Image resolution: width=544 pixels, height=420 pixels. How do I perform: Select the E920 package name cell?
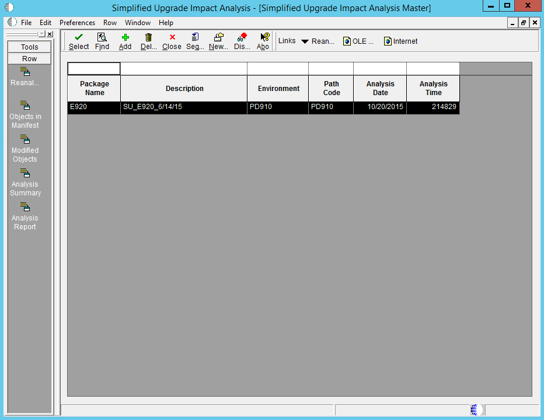(94, 107)
